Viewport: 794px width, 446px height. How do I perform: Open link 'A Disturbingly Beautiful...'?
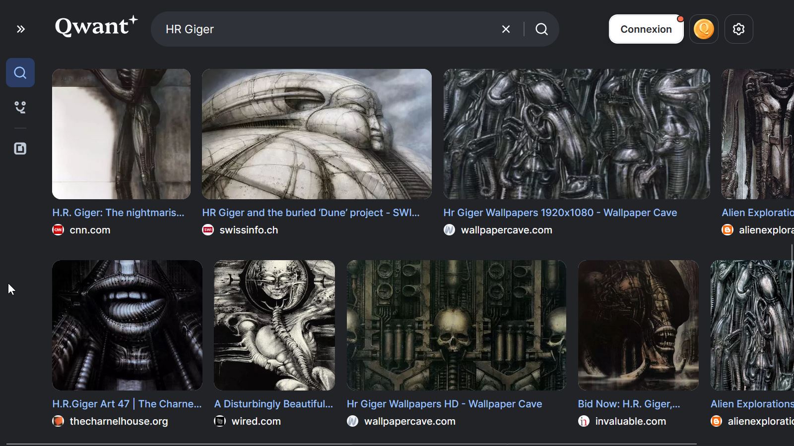(273, 404)
